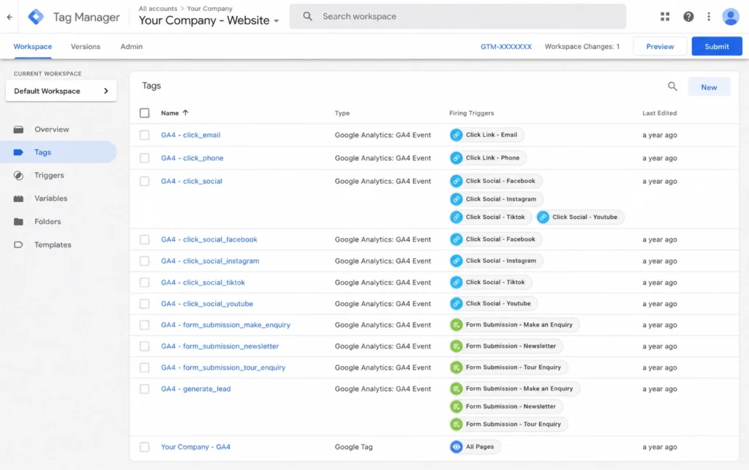Open GA4 - form_submission_tour_enquiry tag link

[x=223, y=368]
